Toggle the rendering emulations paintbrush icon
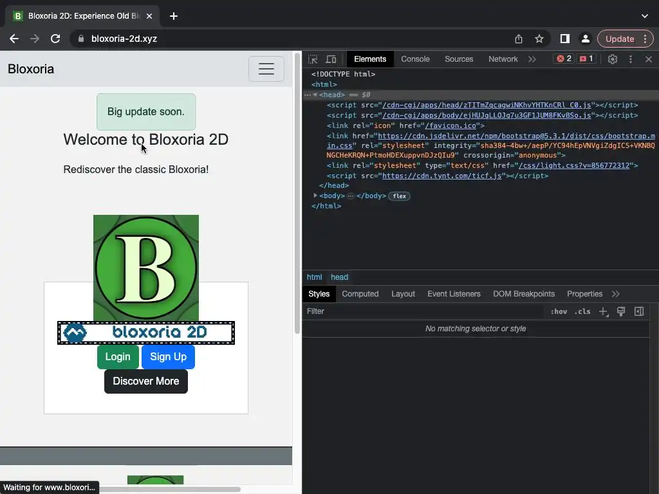 (621, 312)
